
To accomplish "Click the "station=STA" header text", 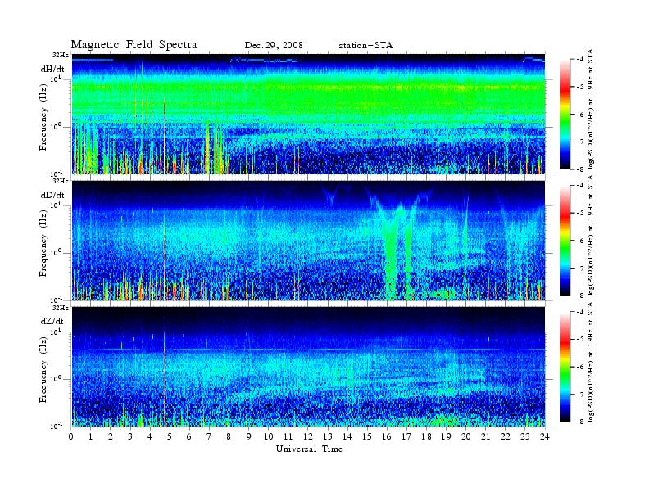I will (x=365, y=46).
